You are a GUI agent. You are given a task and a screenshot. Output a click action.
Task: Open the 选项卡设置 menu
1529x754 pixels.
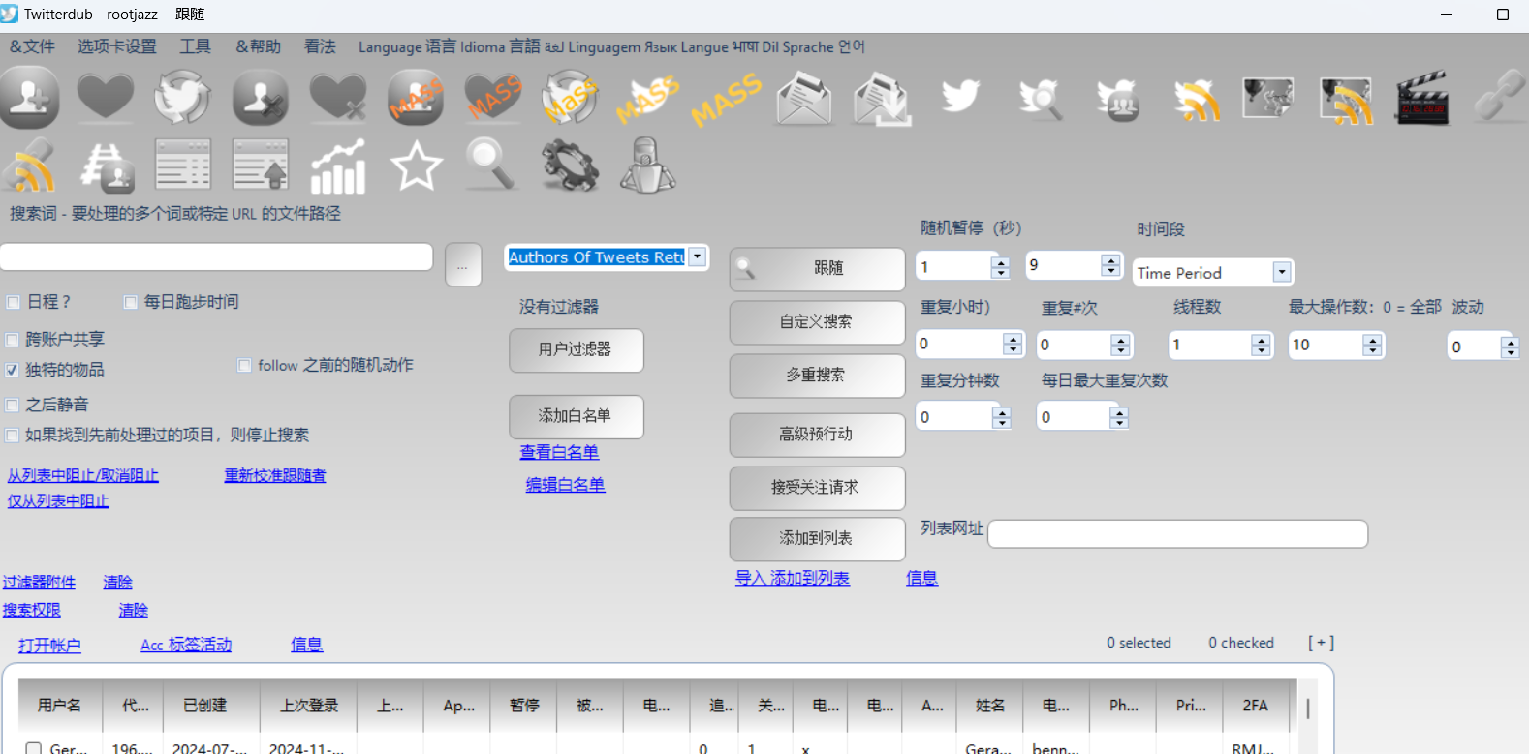[x=116, y=46]
